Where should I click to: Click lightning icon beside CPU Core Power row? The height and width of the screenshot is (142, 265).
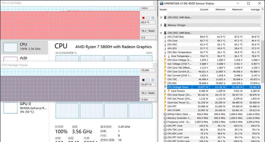pos(165,95)
